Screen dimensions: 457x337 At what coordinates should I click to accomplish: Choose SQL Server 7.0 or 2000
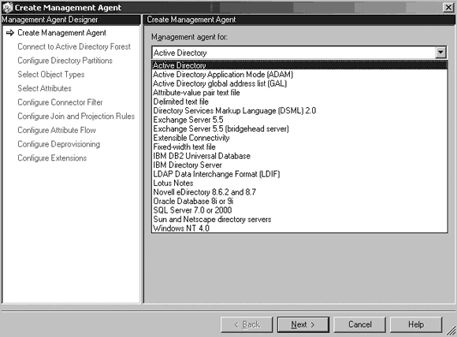click(299, 210)
